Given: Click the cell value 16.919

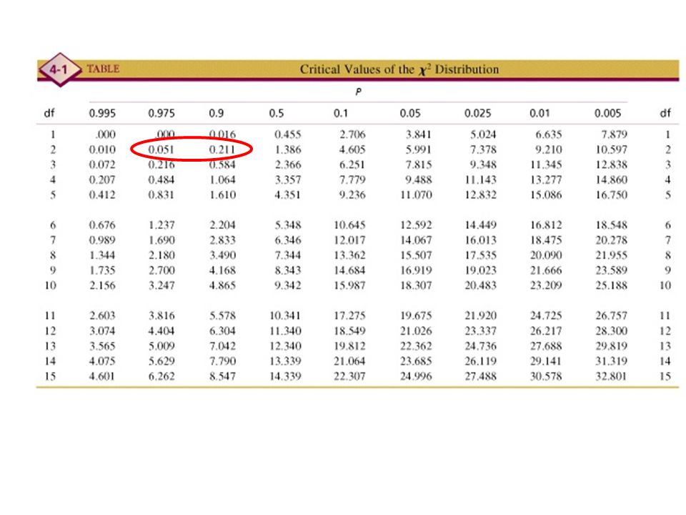Looking at the screenshot, I should (416, 270).
